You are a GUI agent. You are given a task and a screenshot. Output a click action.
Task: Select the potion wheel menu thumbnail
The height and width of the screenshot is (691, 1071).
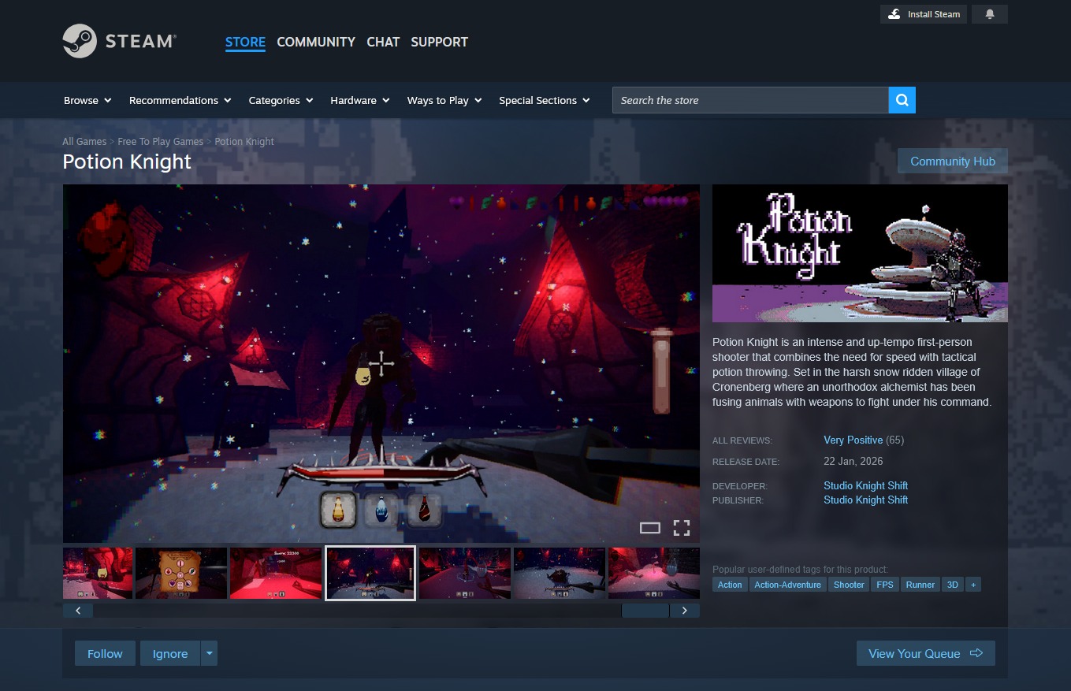pyautogui.click(x=181, y=574)
